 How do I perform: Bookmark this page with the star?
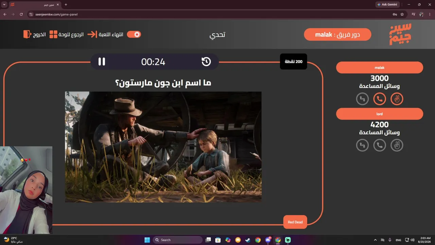click(402, 14)
